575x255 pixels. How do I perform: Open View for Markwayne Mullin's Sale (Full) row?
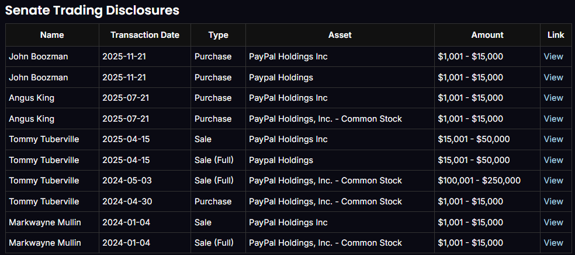pyautogui.click(x=553, y=243)
